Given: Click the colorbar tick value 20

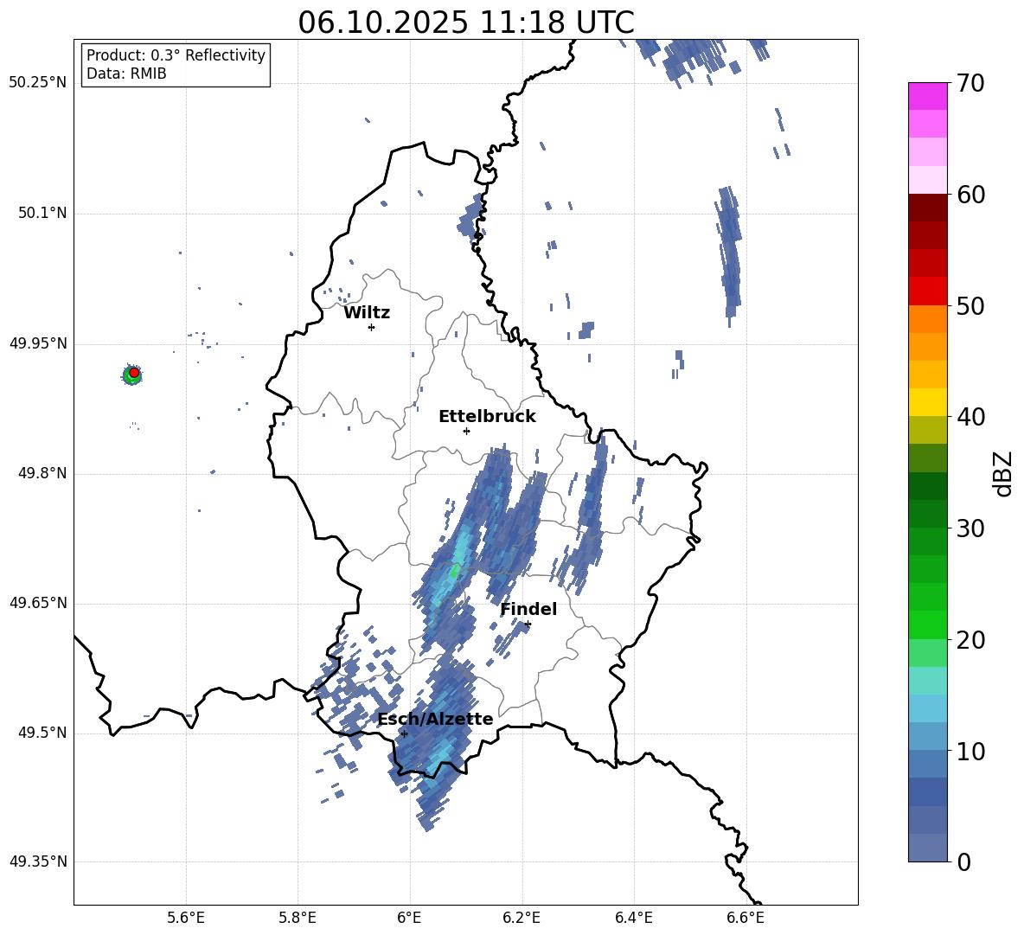Looking at the screenshot, I should 970,640.
